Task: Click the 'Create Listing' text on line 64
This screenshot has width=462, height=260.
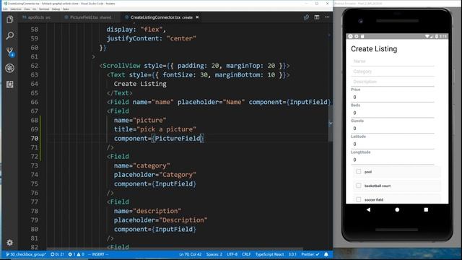Action: tap(140, 84)
